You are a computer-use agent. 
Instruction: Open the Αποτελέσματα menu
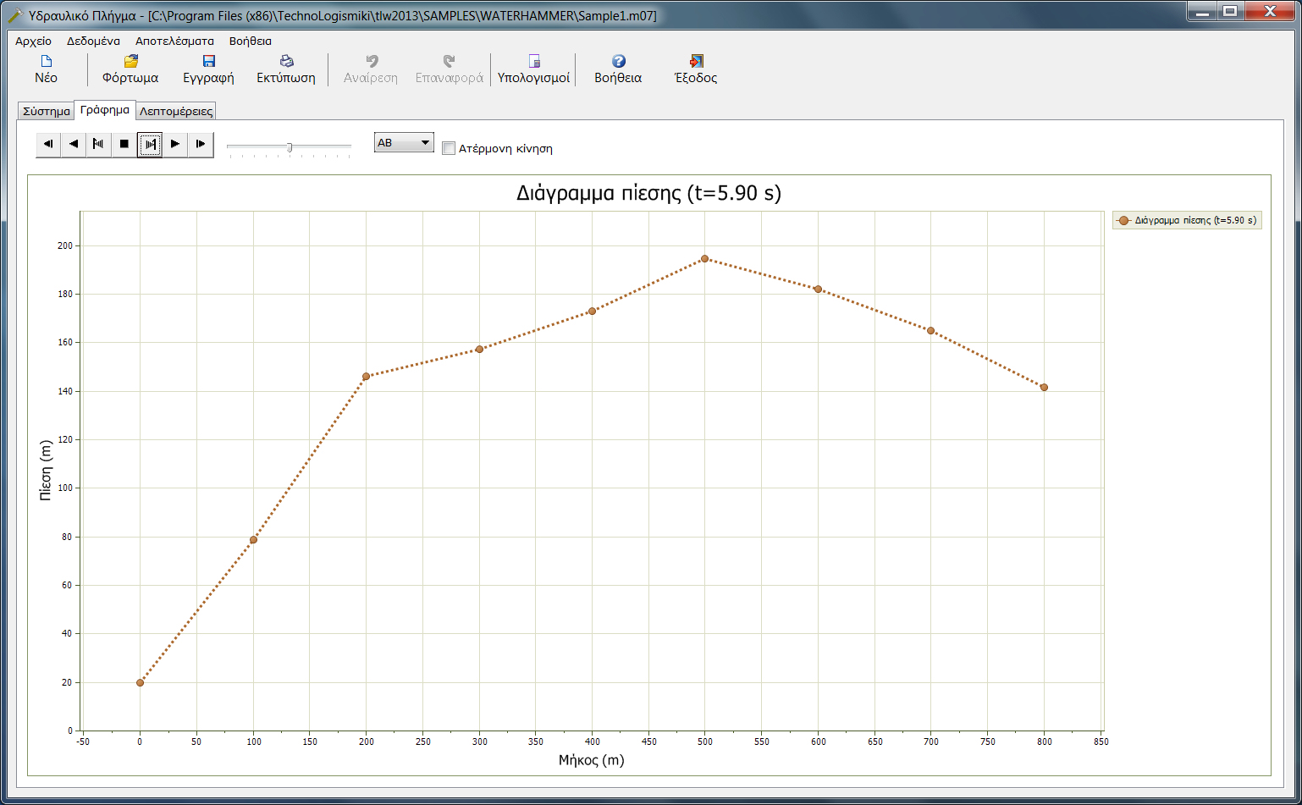(x=174, y=41)
